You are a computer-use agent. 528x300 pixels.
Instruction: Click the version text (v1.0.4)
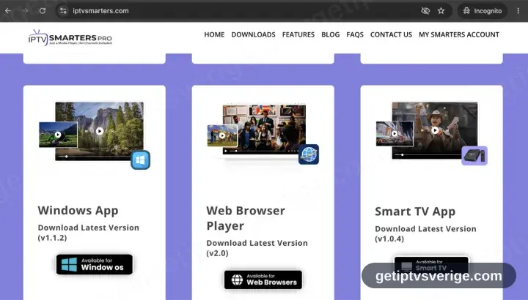(389, 239)
